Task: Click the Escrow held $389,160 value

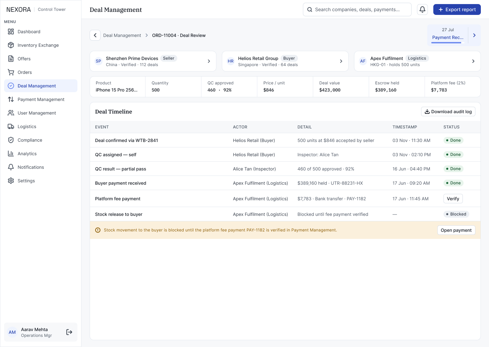Action: point(386,90)
